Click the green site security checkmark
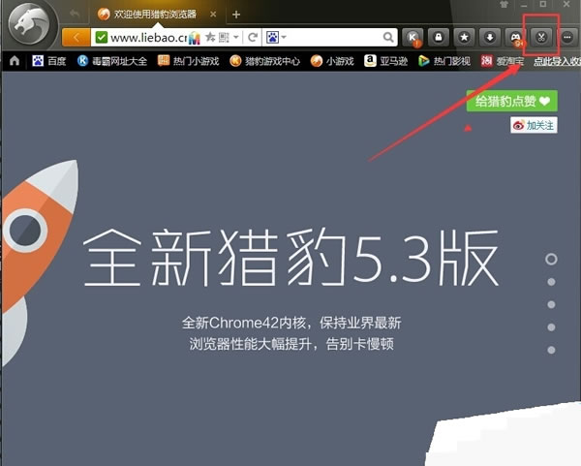Screen dimensions: 581x466 101,37
